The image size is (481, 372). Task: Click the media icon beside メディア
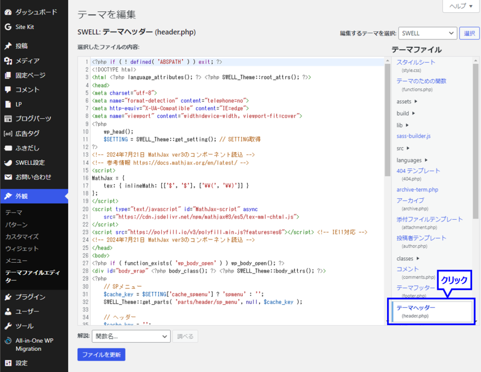pos(8,61)
